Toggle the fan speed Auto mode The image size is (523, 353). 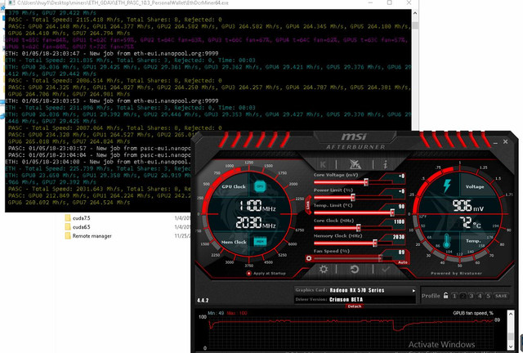tap(403, 262)
